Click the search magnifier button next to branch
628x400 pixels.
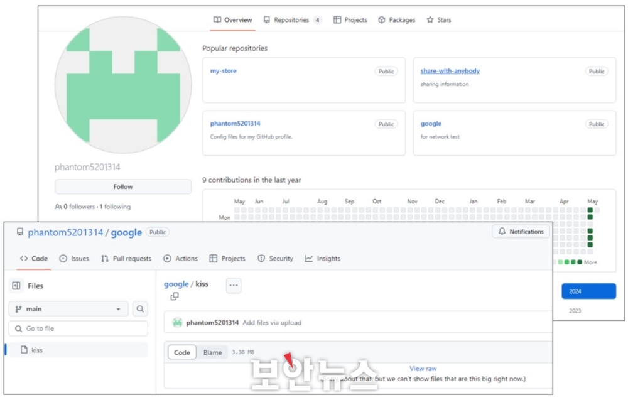(140, 309)
